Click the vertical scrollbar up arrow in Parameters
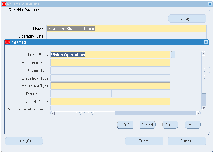The width and height of the screenshot is (214, 153). click(x=203, y=53)
